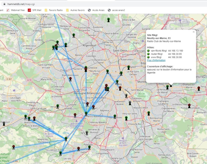Select the green site marker near Bonneuil-sur-Marne
The image size is (207, 164).
coord(149,113)
